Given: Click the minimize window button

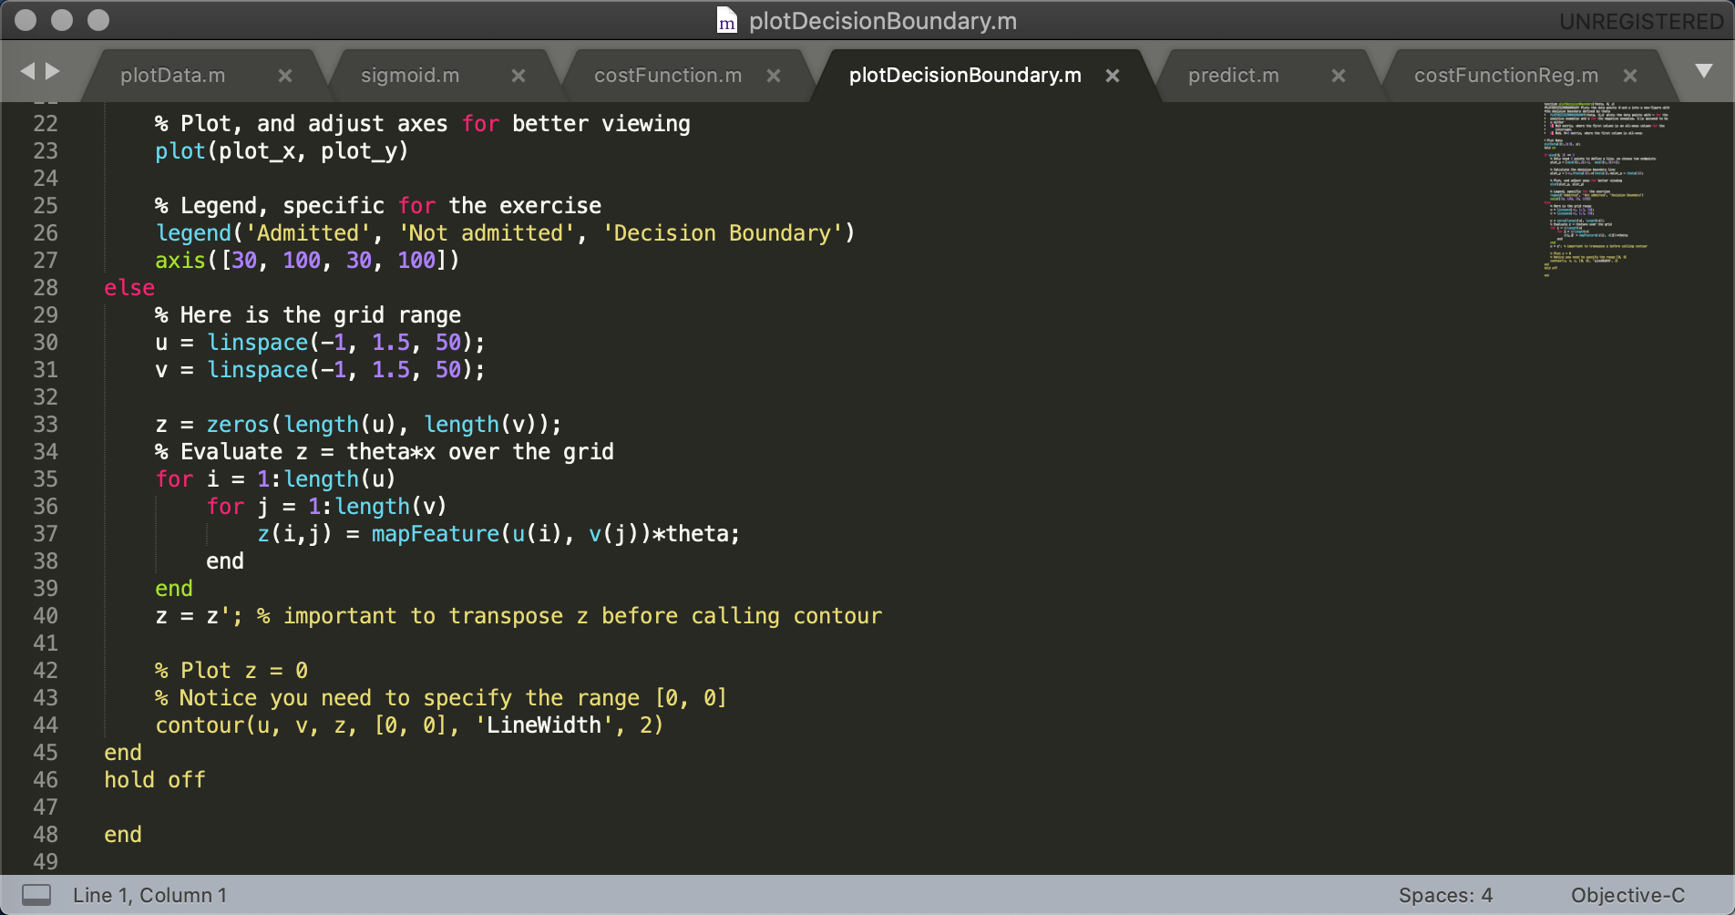Looking at the screenshot, I should [x=62, y=20].
